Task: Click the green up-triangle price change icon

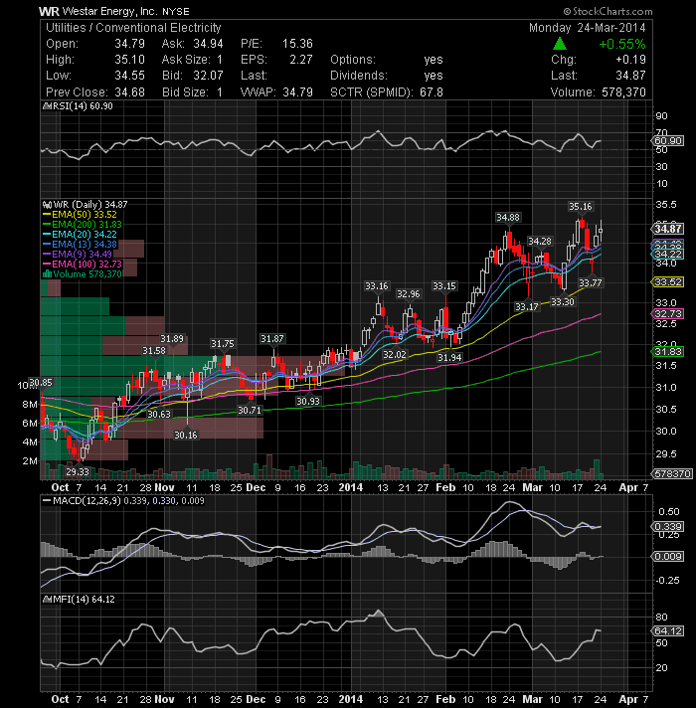Action: pyautogui.click(x=560, y=44)
